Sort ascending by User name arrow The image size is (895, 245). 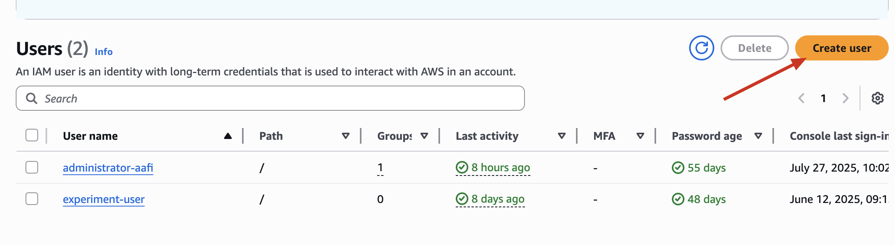pos(228,136)
